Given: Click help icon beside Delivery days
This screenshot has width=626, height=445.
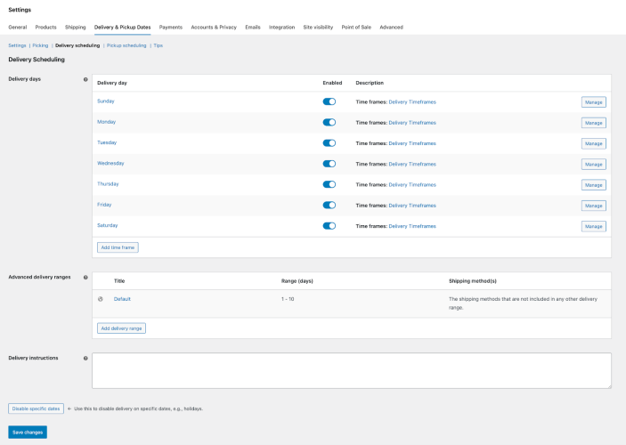Looking at the screenshot, I should (85, 79).
